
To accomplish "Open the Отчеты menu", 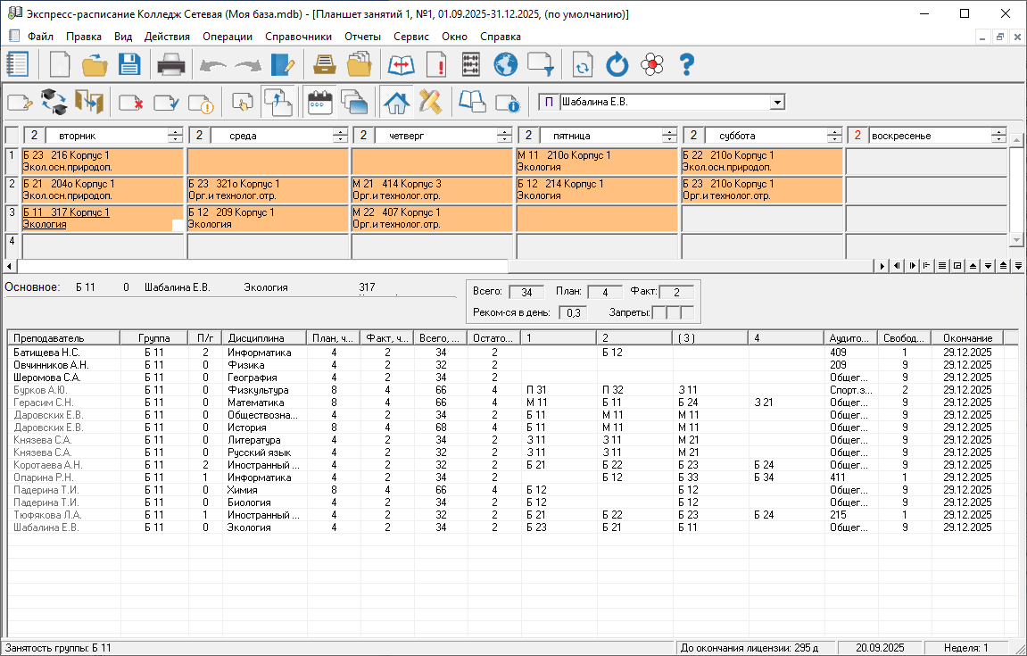I will (362, 37).
